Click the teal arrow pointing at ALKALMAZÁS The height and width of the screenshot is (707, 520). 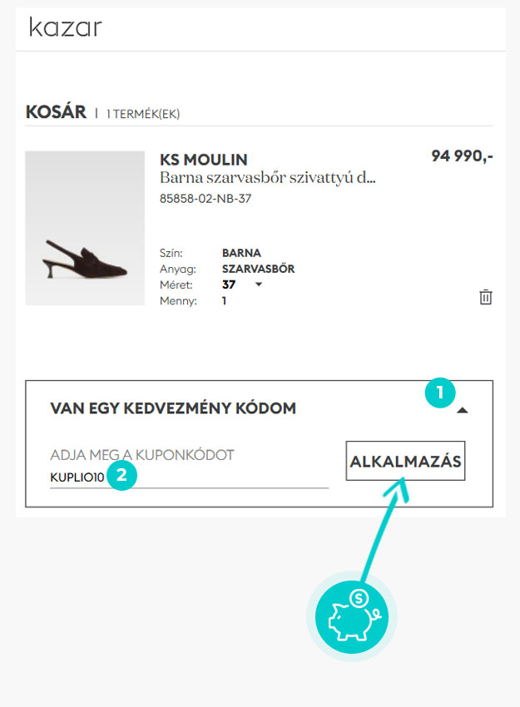(x=388, y=524)
